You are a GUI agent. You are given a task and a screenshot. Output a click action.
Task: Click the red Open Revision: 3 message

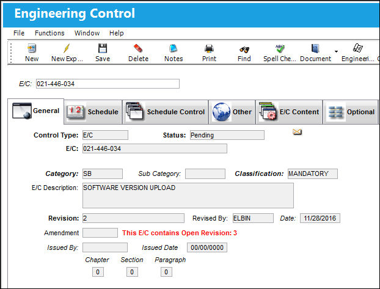180,233
